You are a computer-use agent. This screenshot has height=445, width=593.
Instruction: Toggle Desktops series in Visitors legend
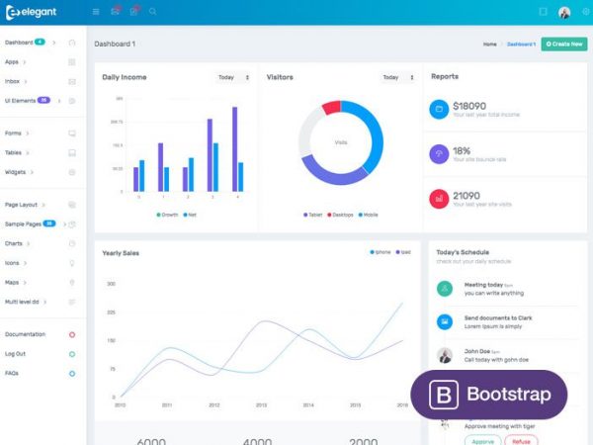click(x=340, y=215)
